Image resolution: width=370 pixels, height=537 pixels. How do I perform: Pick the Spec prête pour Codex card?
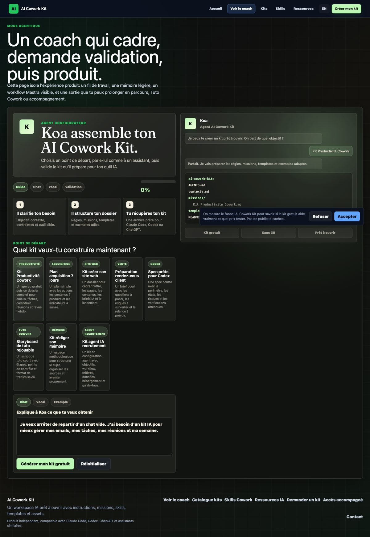160,289
